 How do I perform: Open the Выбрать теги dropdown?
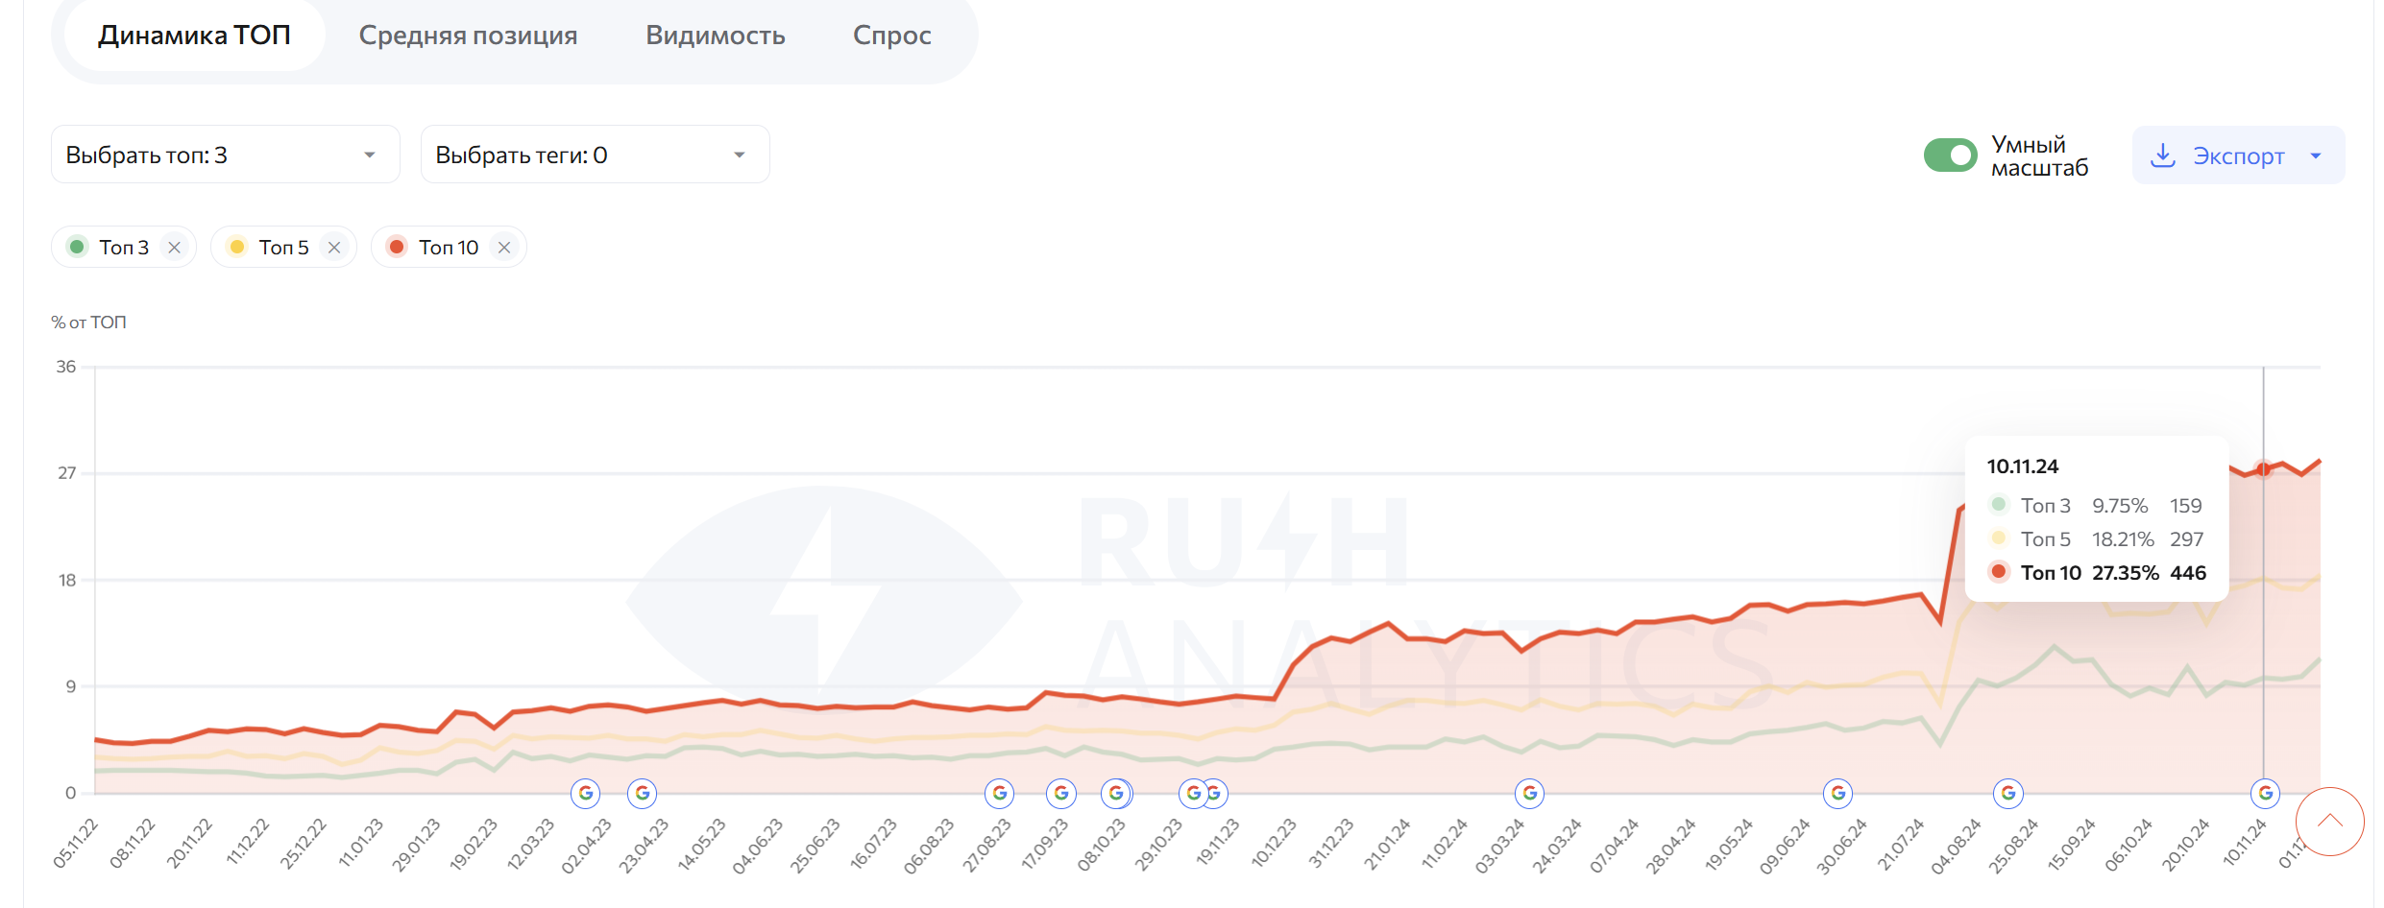pyautogui.click(x=595, y=155)
